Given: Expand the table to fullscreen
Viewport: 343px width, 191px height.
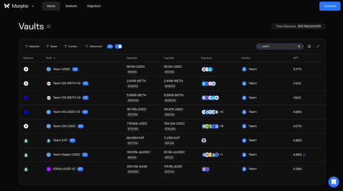Looking at the screenshot, I should pyautogui.click(x=318, y=46).
